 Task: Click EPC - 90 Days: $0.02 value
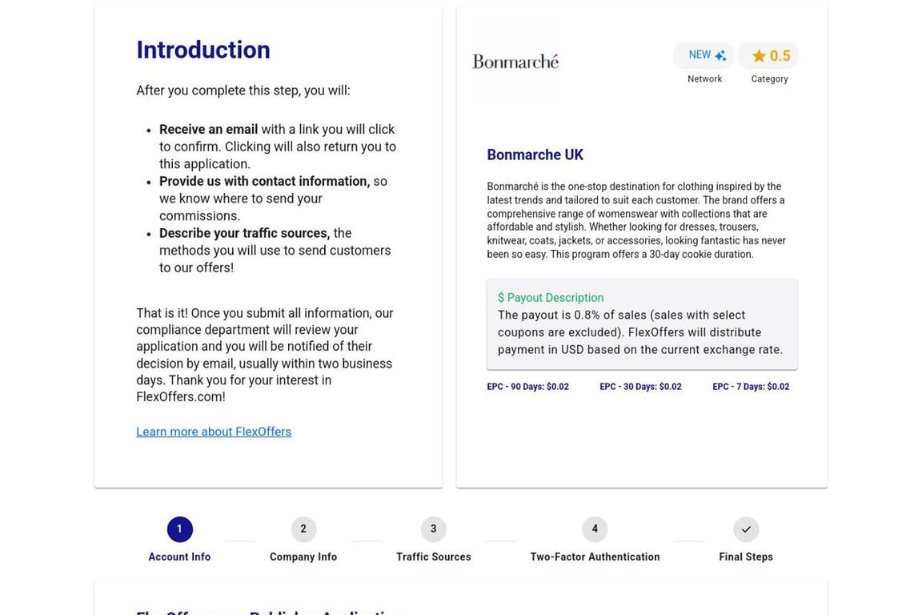click(527, 387)
